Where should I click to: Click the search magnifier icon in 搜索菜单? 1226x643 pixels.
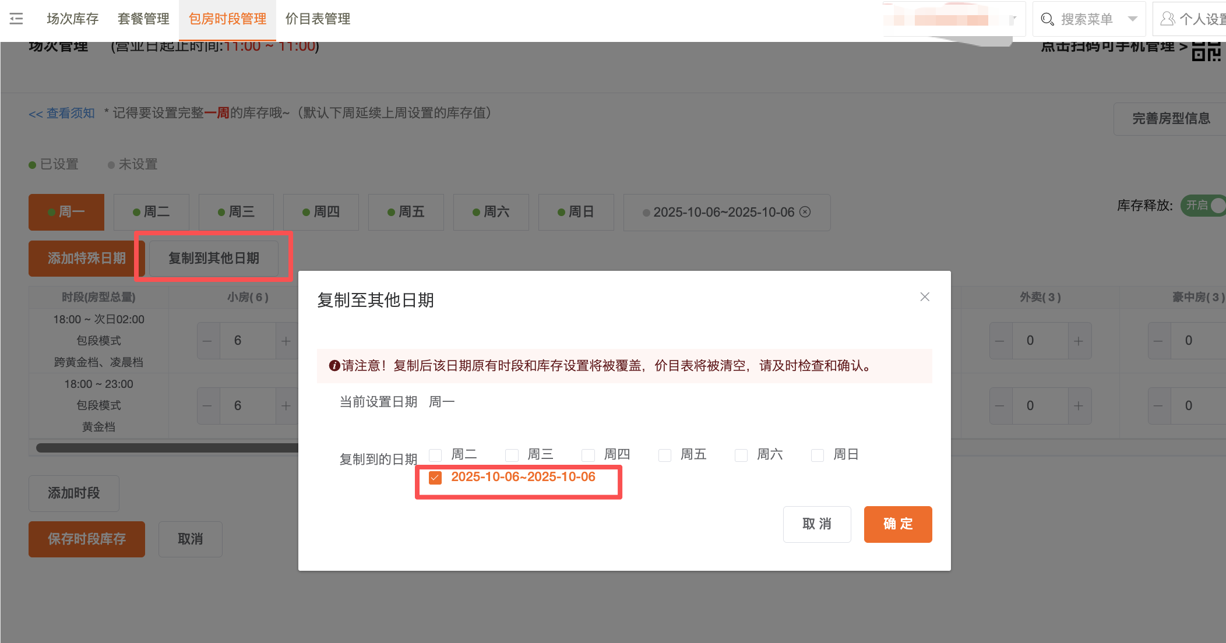coord(1047,19)
